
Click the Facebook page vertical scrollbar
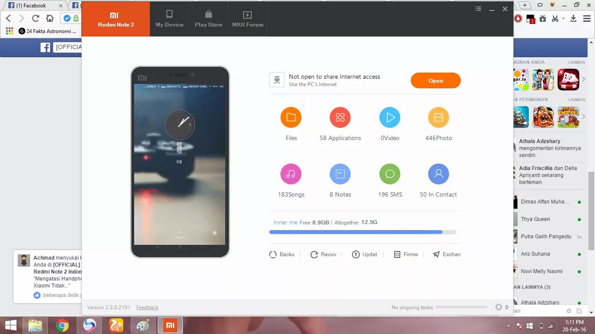(x=592, y=211)
